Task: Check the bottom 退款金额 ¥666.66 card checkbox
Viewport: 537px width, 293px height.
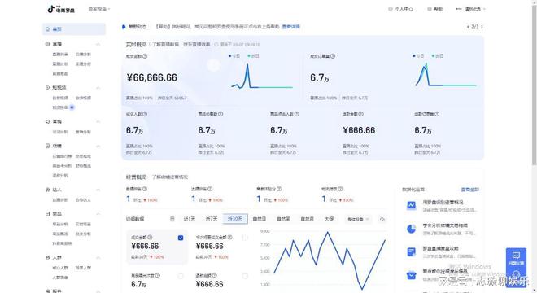Action: pyautogui.click(x=245, y=276)
